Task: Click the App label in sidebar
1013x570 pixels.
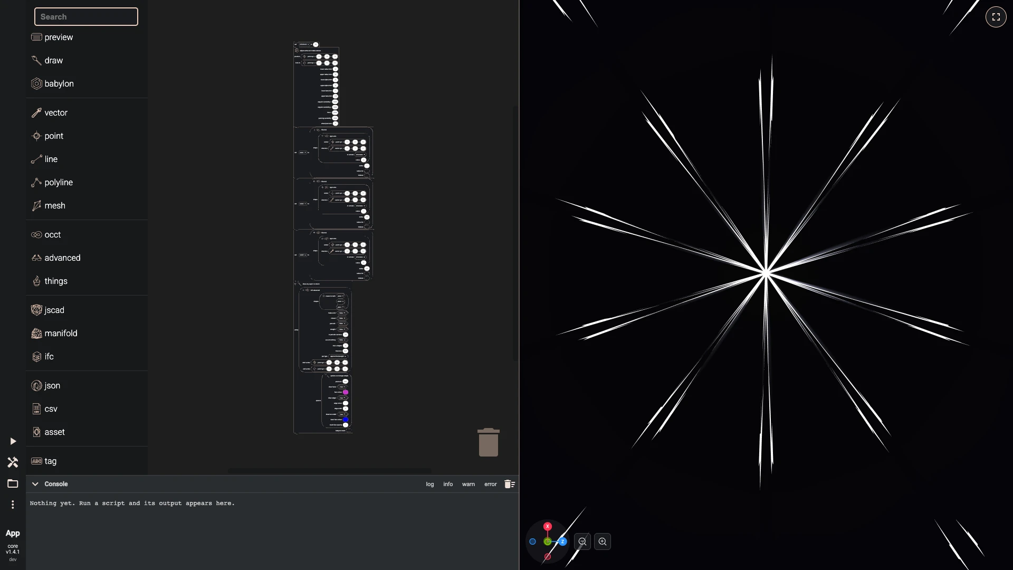Action: coord(13,533)
